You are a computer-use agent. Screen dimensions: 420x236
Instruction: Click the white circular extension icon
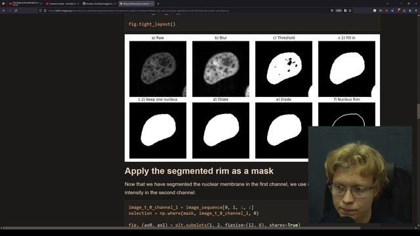pyautogui.click(x=375, y=10)
